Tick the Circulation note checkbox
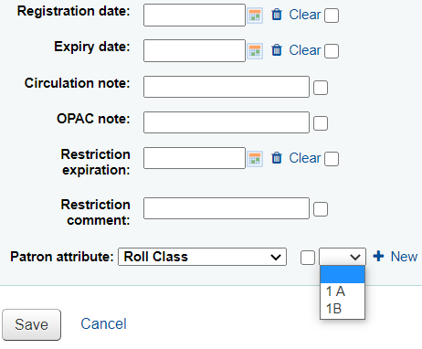Viewport: 422px width, 349px height. (x=321, y=88)
